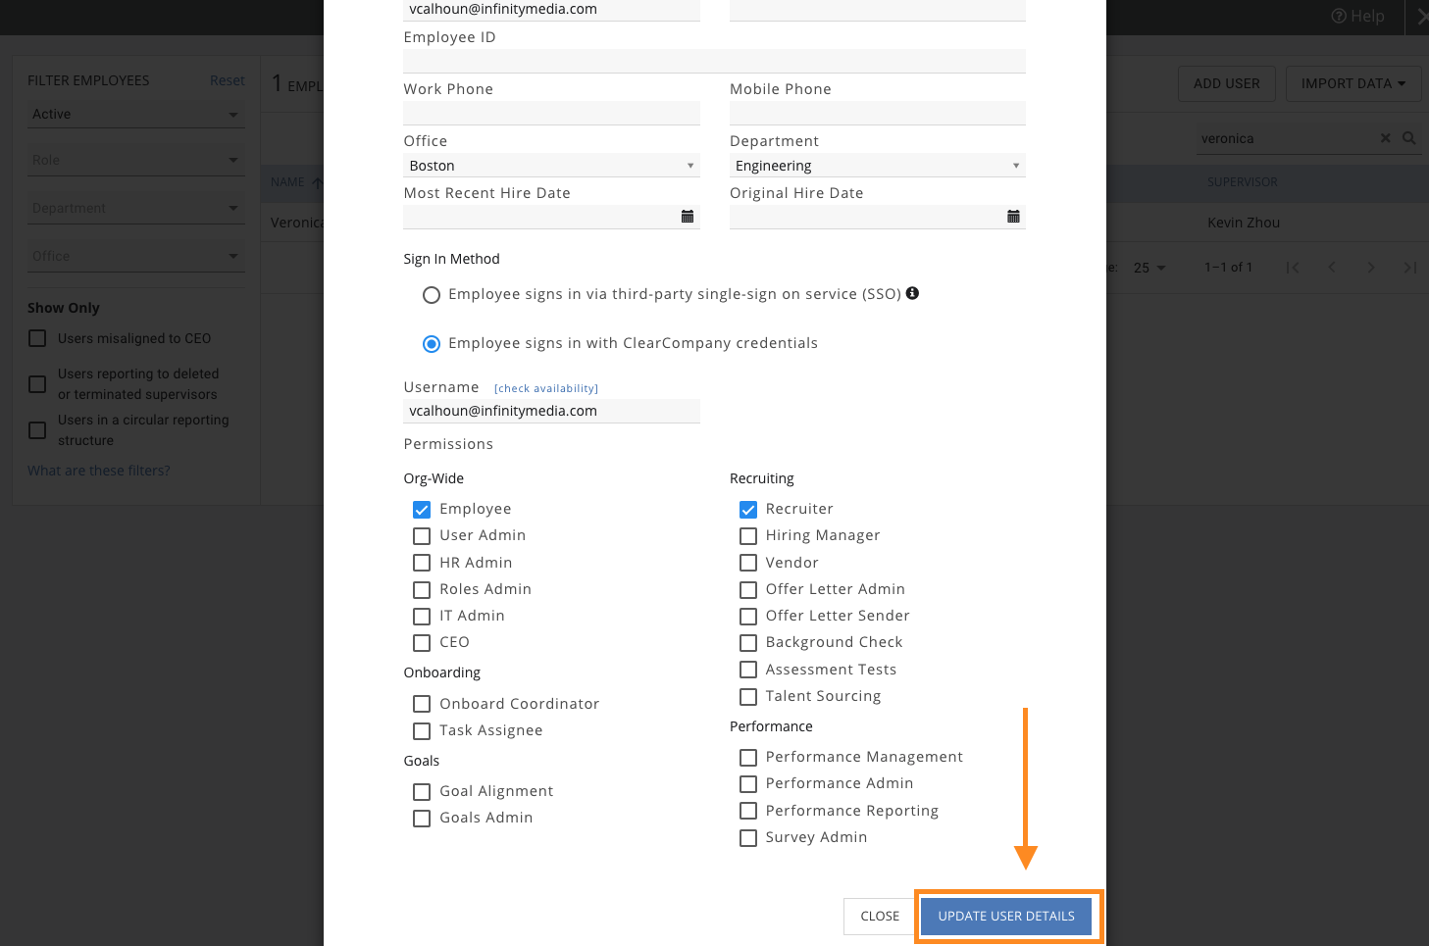Open the Department filter dropdown in sidebar
Screen dimensions: 1429x946
[135, 209]
